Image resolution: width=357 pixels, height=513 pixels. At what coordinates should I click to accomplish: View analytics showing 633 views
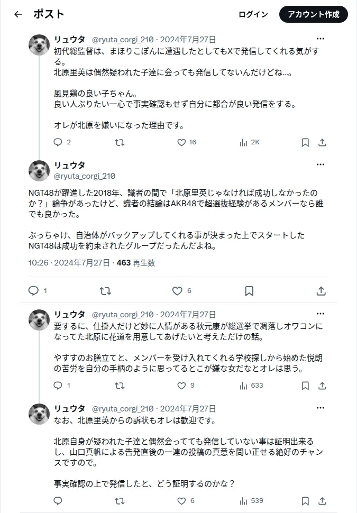(x=251, y=386)
